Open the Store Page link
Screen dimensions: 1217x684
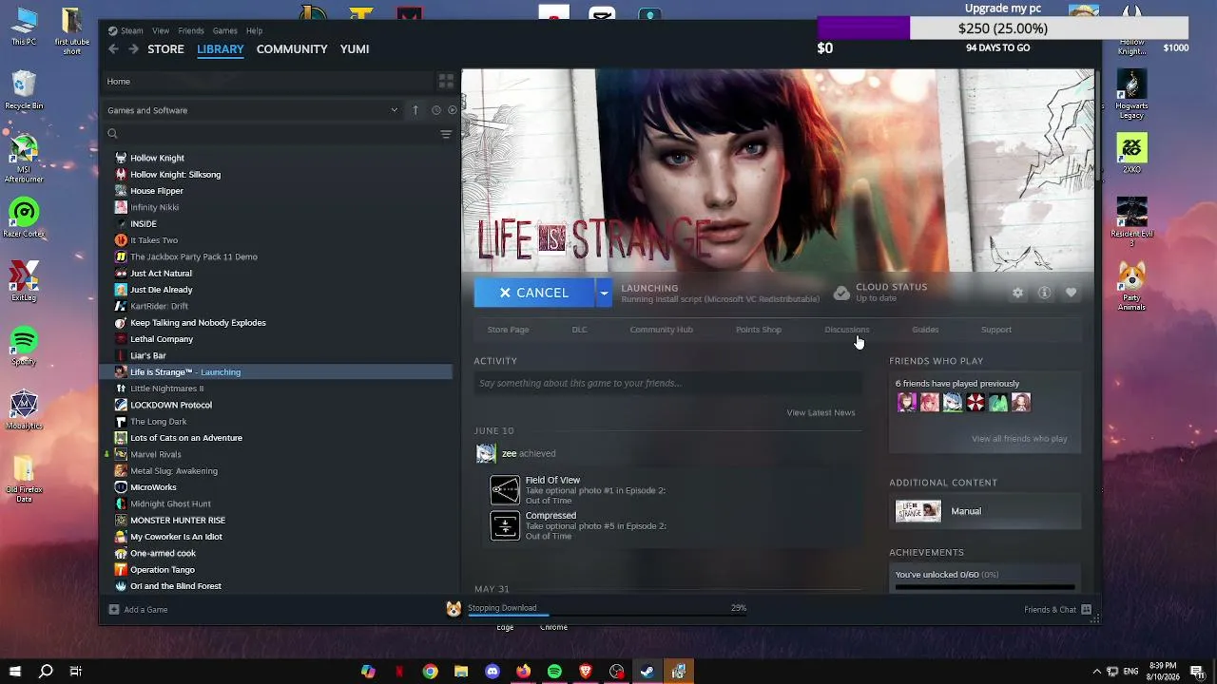click(508, 330)
